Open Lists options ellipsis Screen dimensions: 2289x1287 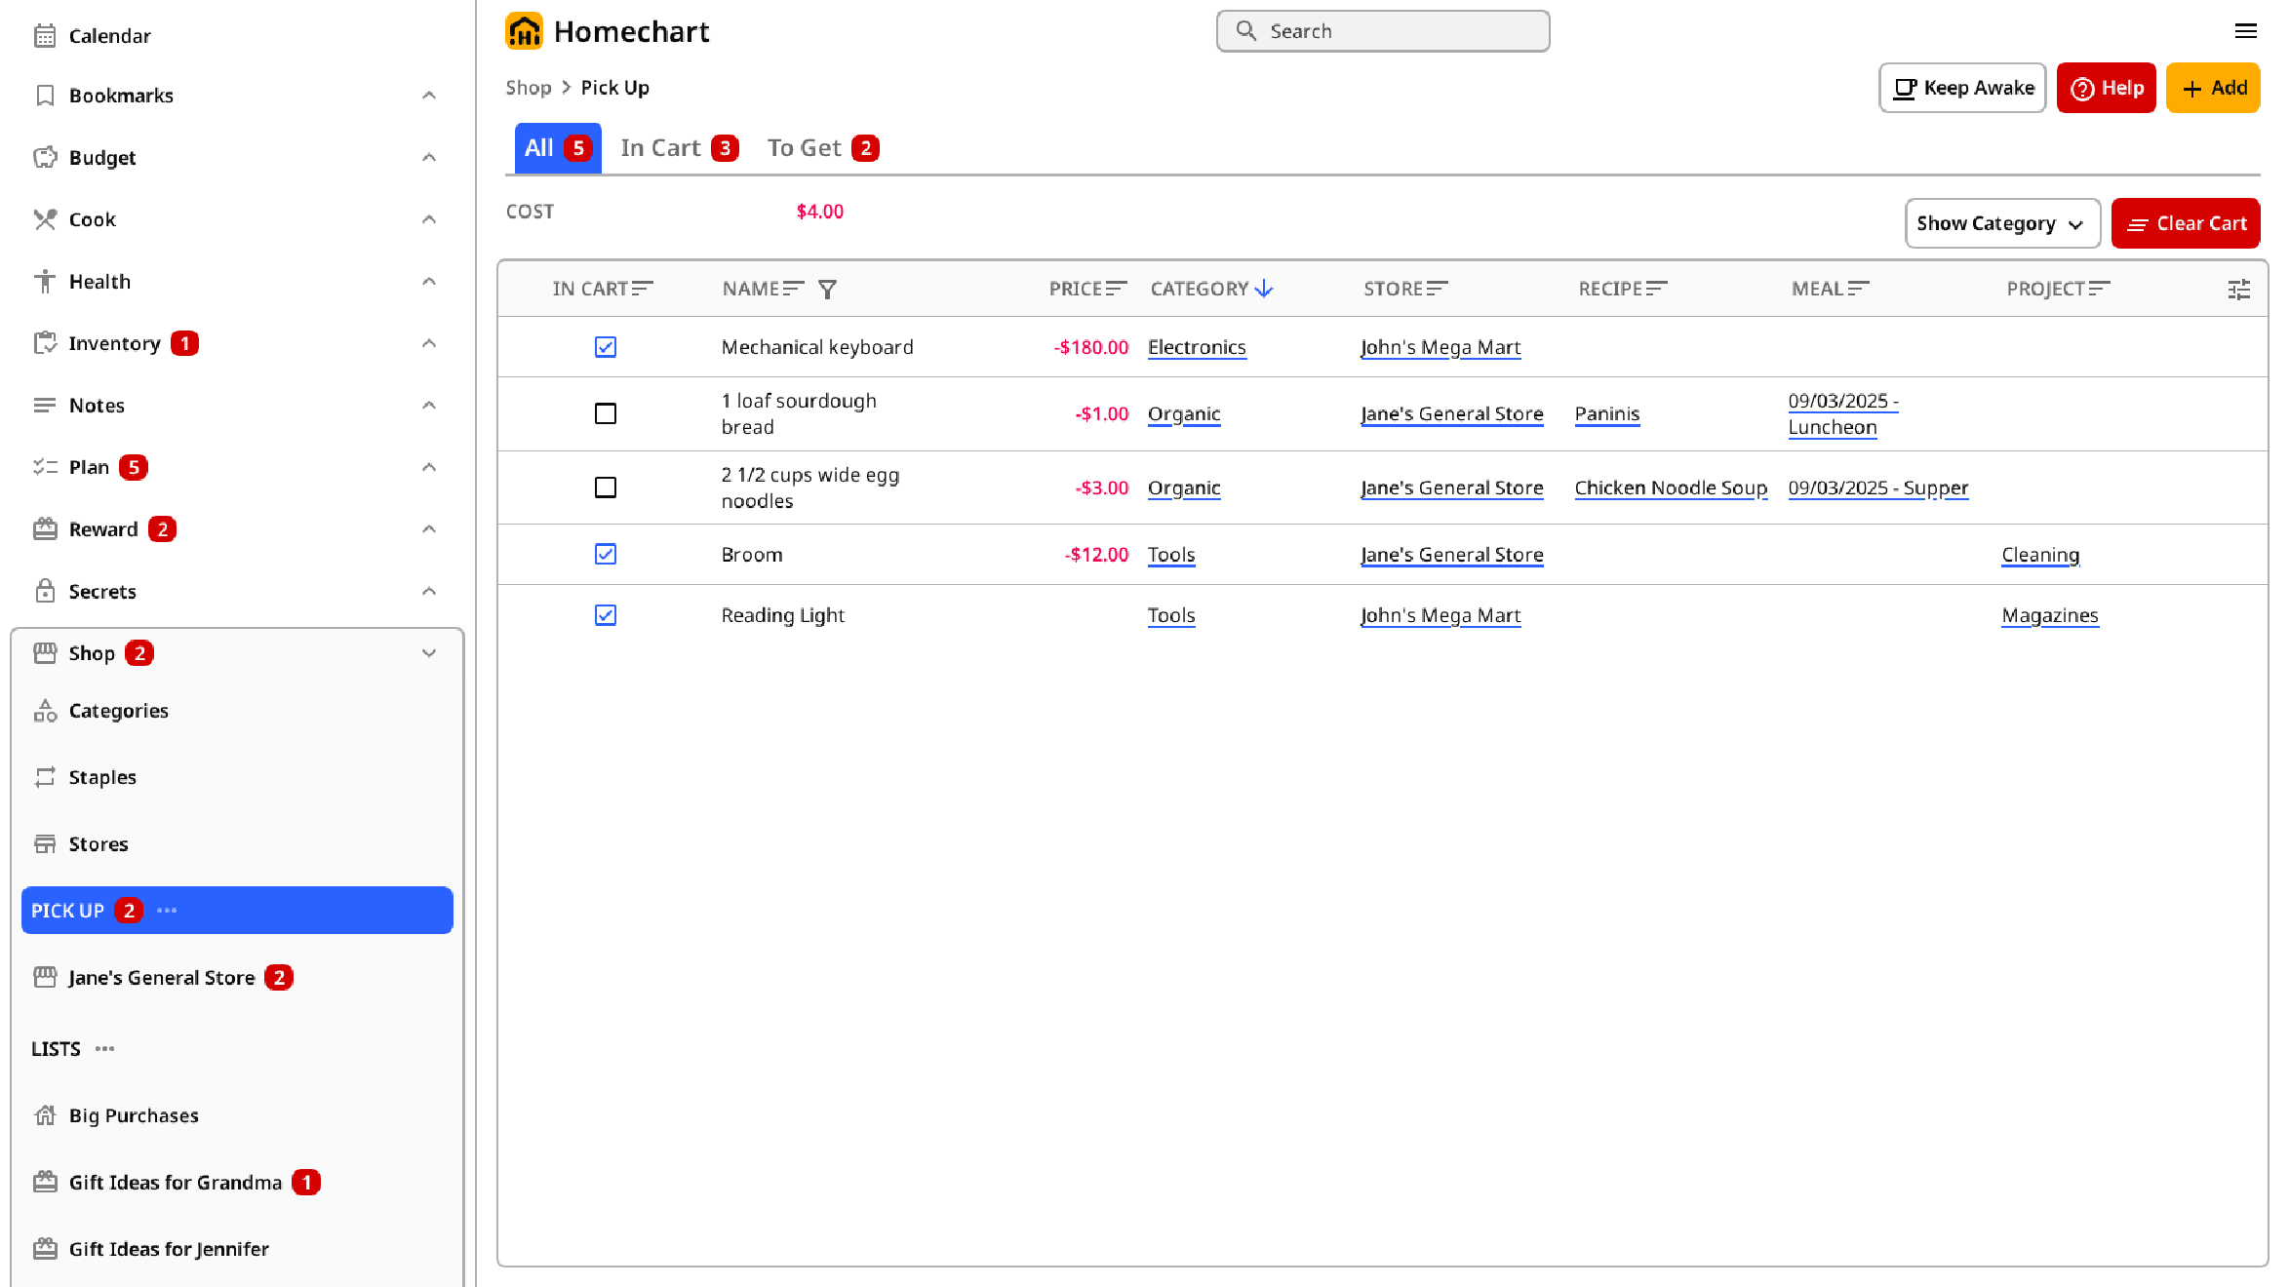pos(105,1049)
